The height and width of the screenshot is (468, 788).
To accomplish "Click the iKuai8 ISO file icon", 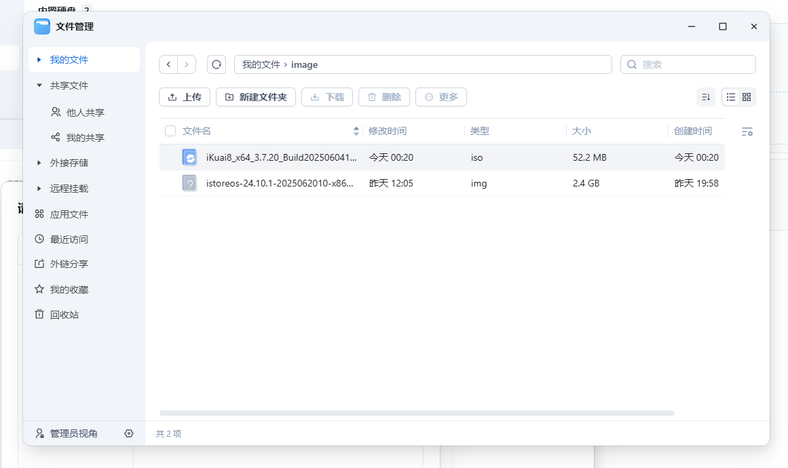I will point(189,157).
